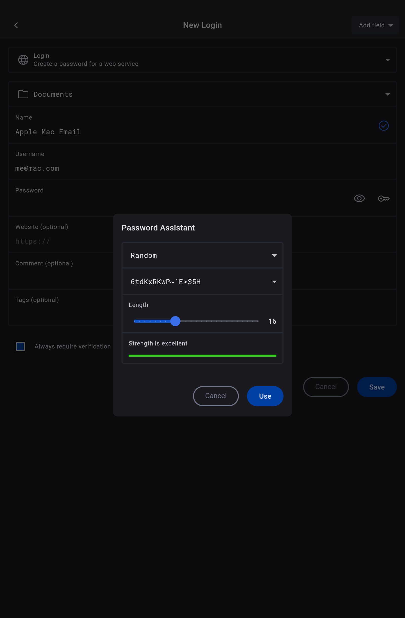405x618 pixels.
Task: Click the Cancel button beside Save
Action: coord(326,387)
